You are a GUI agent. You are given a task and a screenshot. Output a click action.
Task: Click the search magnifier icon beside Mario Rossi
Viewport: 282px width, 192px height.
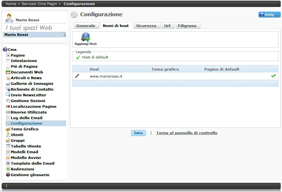pyautogui.click(x=64, y=34)
